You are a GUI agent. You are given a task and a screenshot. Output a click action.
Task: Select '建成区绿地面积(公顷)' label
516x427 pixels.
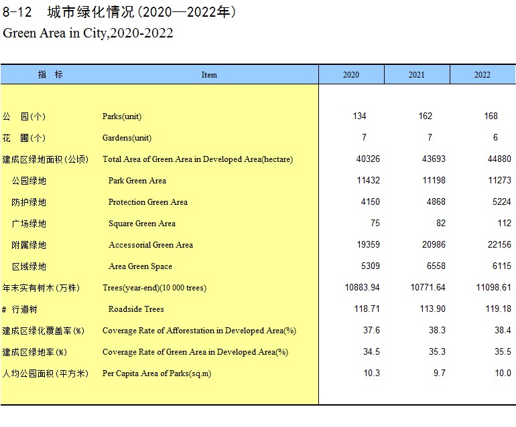(x=45, y=159)
